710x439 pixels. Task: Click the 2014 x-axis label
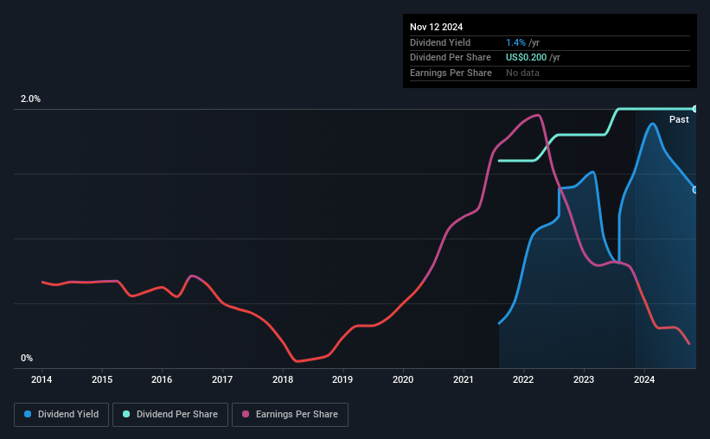[x=42, y=379]
